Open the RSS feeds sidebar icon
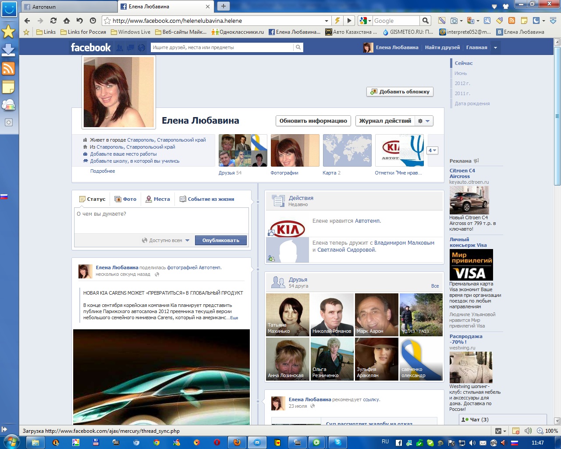The image size is (561, 449). [8, 69]
